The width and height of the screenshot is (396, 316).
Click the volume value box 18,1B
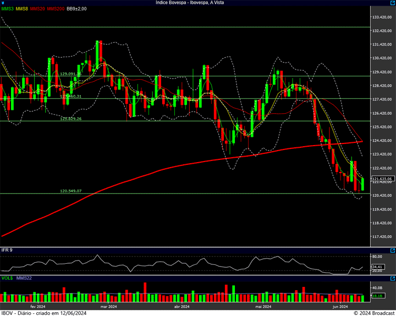(x=377, y=296)
